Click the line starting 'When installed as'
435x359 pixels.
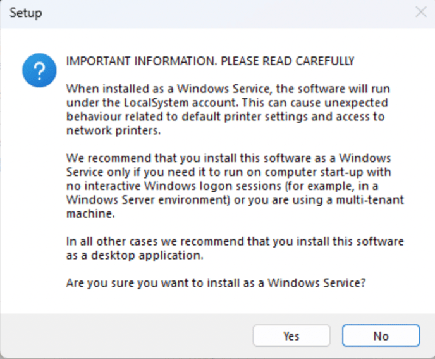[228, 89]
